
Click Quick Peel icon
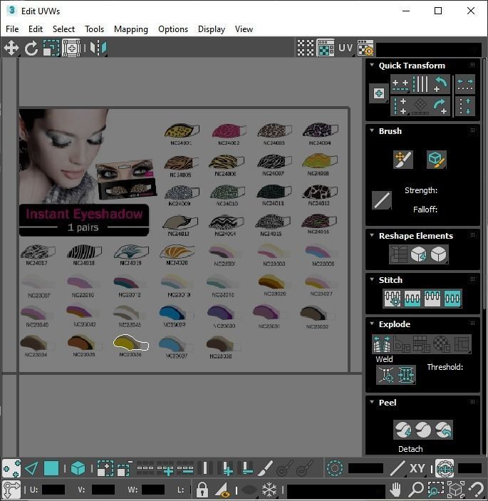pos(403,430)
